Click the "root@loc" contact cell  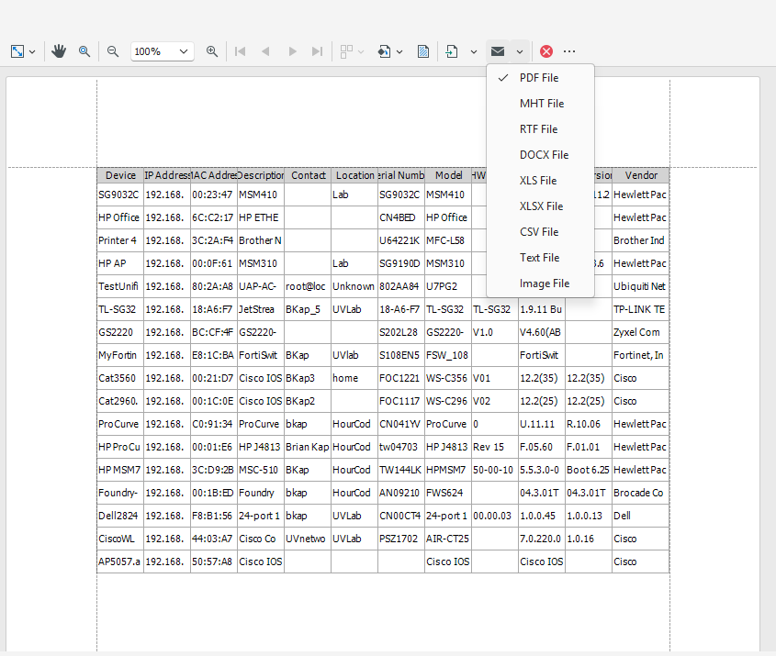click(x=308, y=287)
